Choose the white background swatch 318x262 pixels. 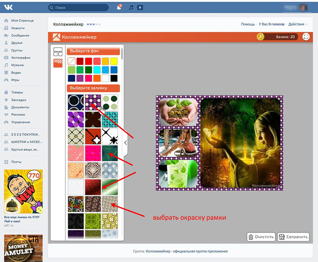(x=105, y=78)
